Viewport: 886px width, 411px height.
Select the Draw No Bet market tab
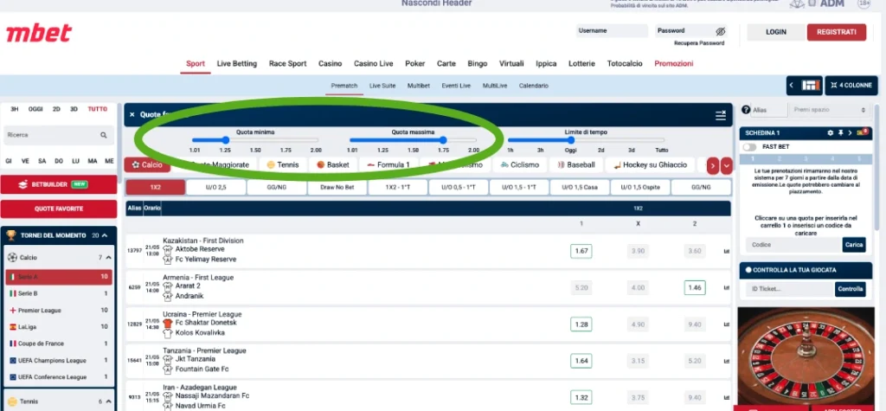tap(337, 187)
